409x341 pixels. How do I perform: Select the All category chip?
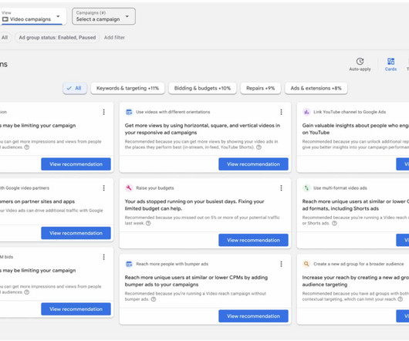tap(75, 88)
